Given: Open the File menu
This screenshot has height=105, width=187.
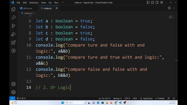Looking at the screenshot, I should point(18,3).
